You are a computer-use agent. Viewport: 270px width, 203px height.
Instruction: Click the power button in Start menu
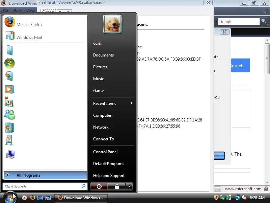pyautogui.click(x=99, y=186)
